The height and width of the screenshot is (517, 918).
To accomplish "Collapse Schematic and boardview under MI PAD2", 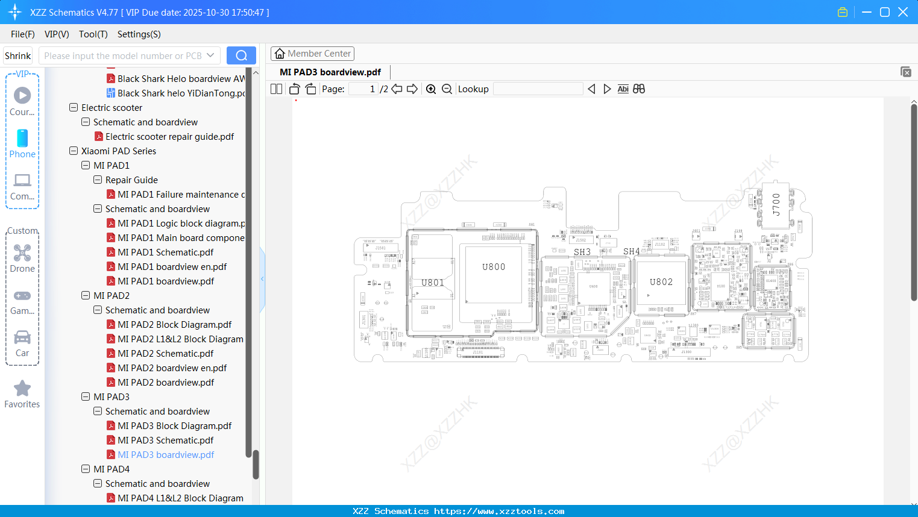I will 98,310.
